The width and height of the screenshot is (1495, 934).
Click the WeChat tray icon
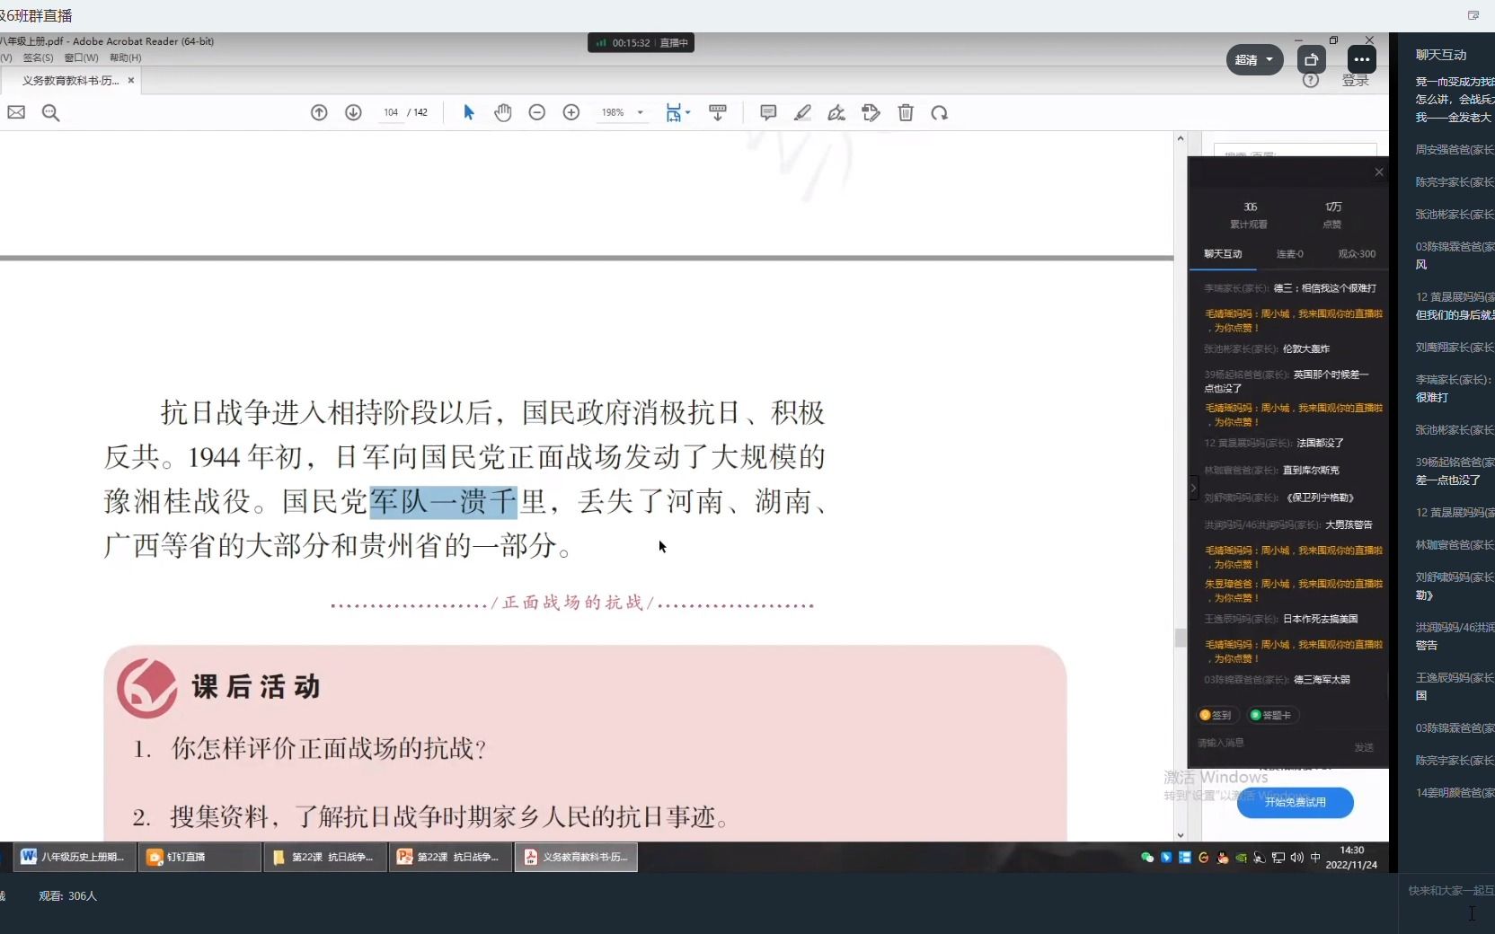coord(1147,858)
